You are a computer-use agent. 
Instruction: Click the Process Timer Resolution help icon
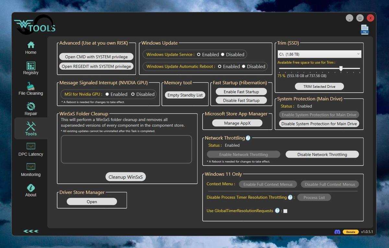coord(290,197)
